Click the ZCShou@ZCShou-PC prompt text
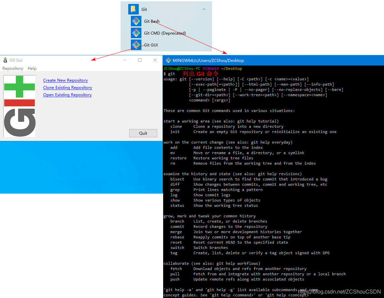Image resolution: width=384 pixels, height=298 pixels. click(182, 68)
